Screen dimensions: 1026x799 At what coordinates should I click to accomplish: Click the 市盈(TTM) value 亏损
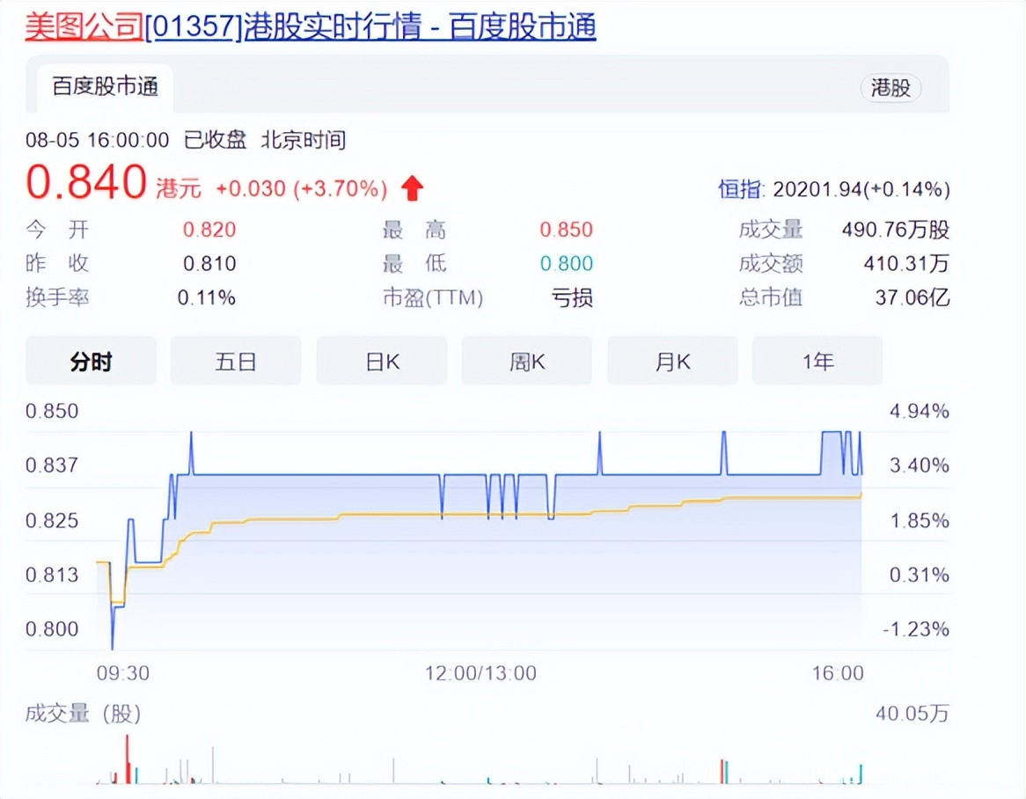coord(573,297)
